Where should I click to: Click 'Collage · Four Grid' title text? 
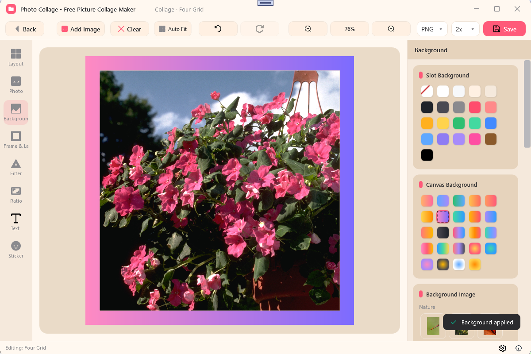pyautogui.click(x=179, y=9)
